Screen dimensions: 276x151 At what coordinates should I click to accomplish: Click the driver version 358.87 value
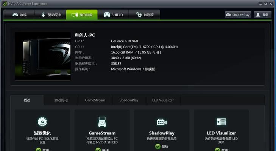pos(116,63)
